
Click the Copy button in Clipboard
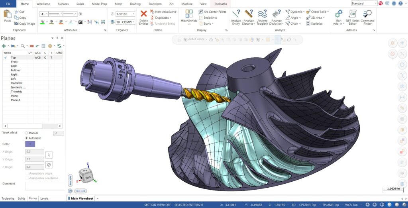[x=20, y=18]
